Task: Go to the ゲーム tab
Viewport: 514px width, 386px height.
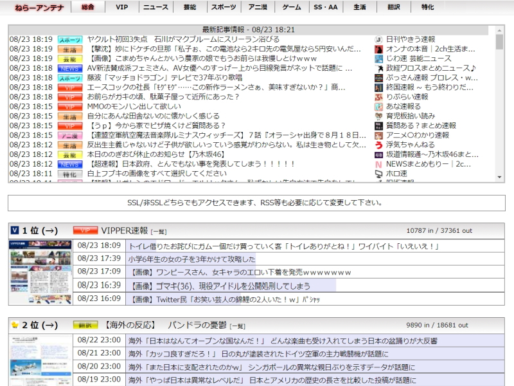Action: 292,7
